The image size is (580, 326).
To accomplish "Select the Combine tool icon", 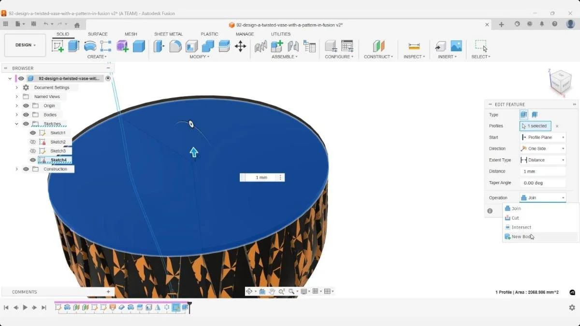I will [208, 46].
